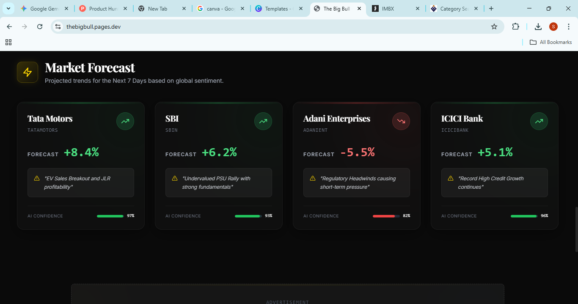Open the Chrome three-dot menu
Image resolution: width=578 pixels, height=304 pixels.
[569, 26]
